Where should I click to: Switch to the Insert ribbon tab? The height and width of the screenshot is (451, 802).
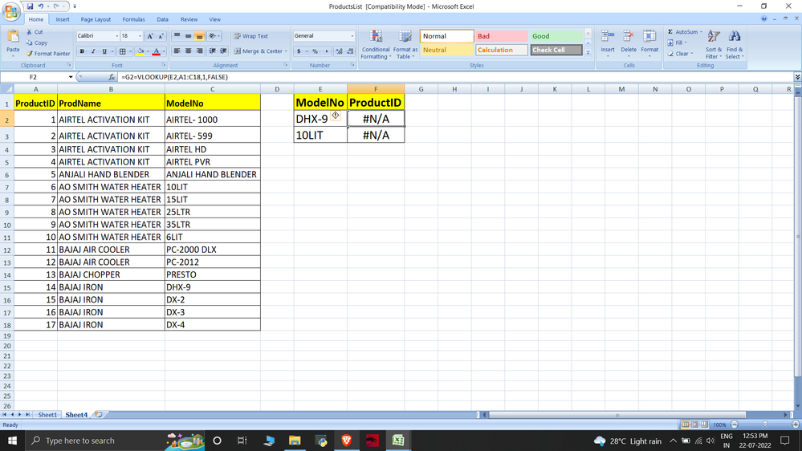click(x=63, y=19)
